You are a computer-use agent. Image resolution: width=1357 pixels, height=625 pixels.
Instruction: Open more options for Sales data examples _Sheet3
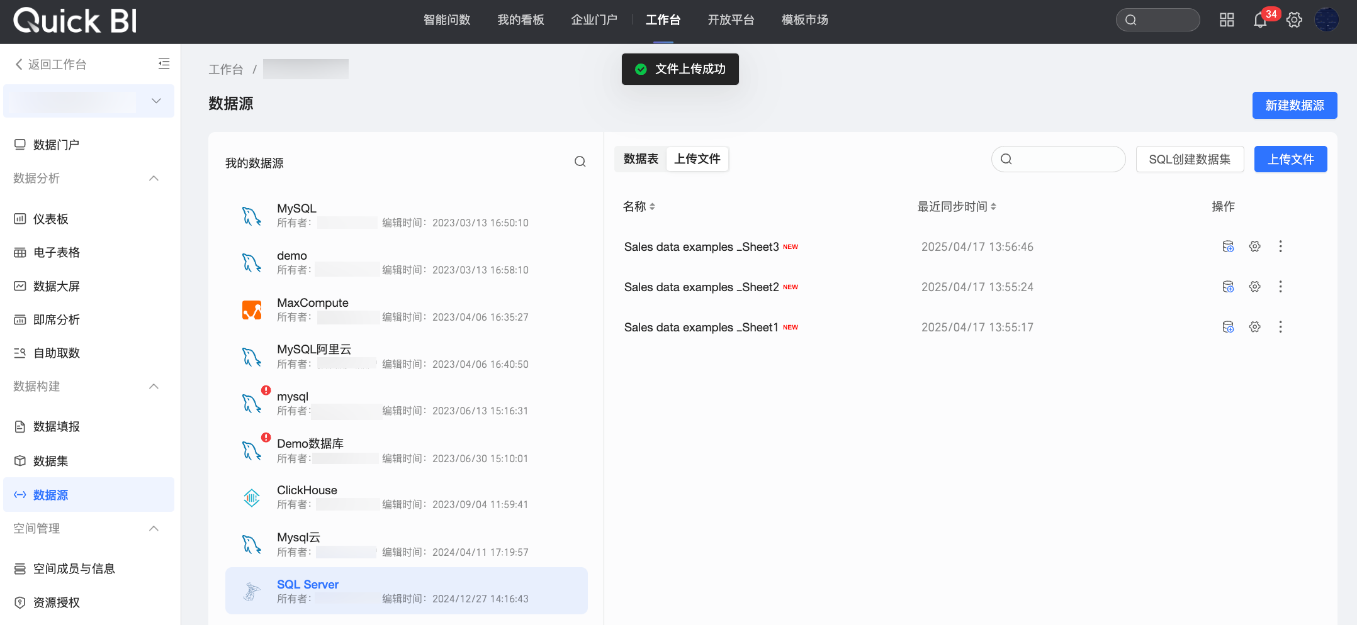tap(1280, 246)
